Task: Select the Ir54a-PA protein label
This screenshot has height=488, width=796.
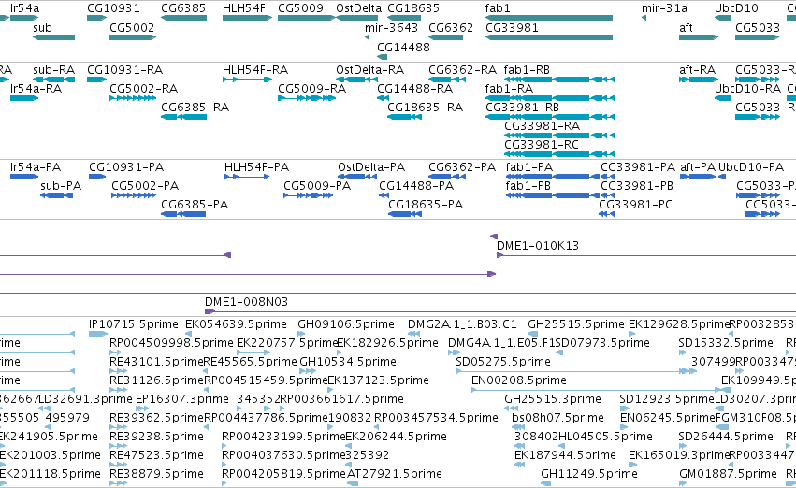Action: pos(36,167)
